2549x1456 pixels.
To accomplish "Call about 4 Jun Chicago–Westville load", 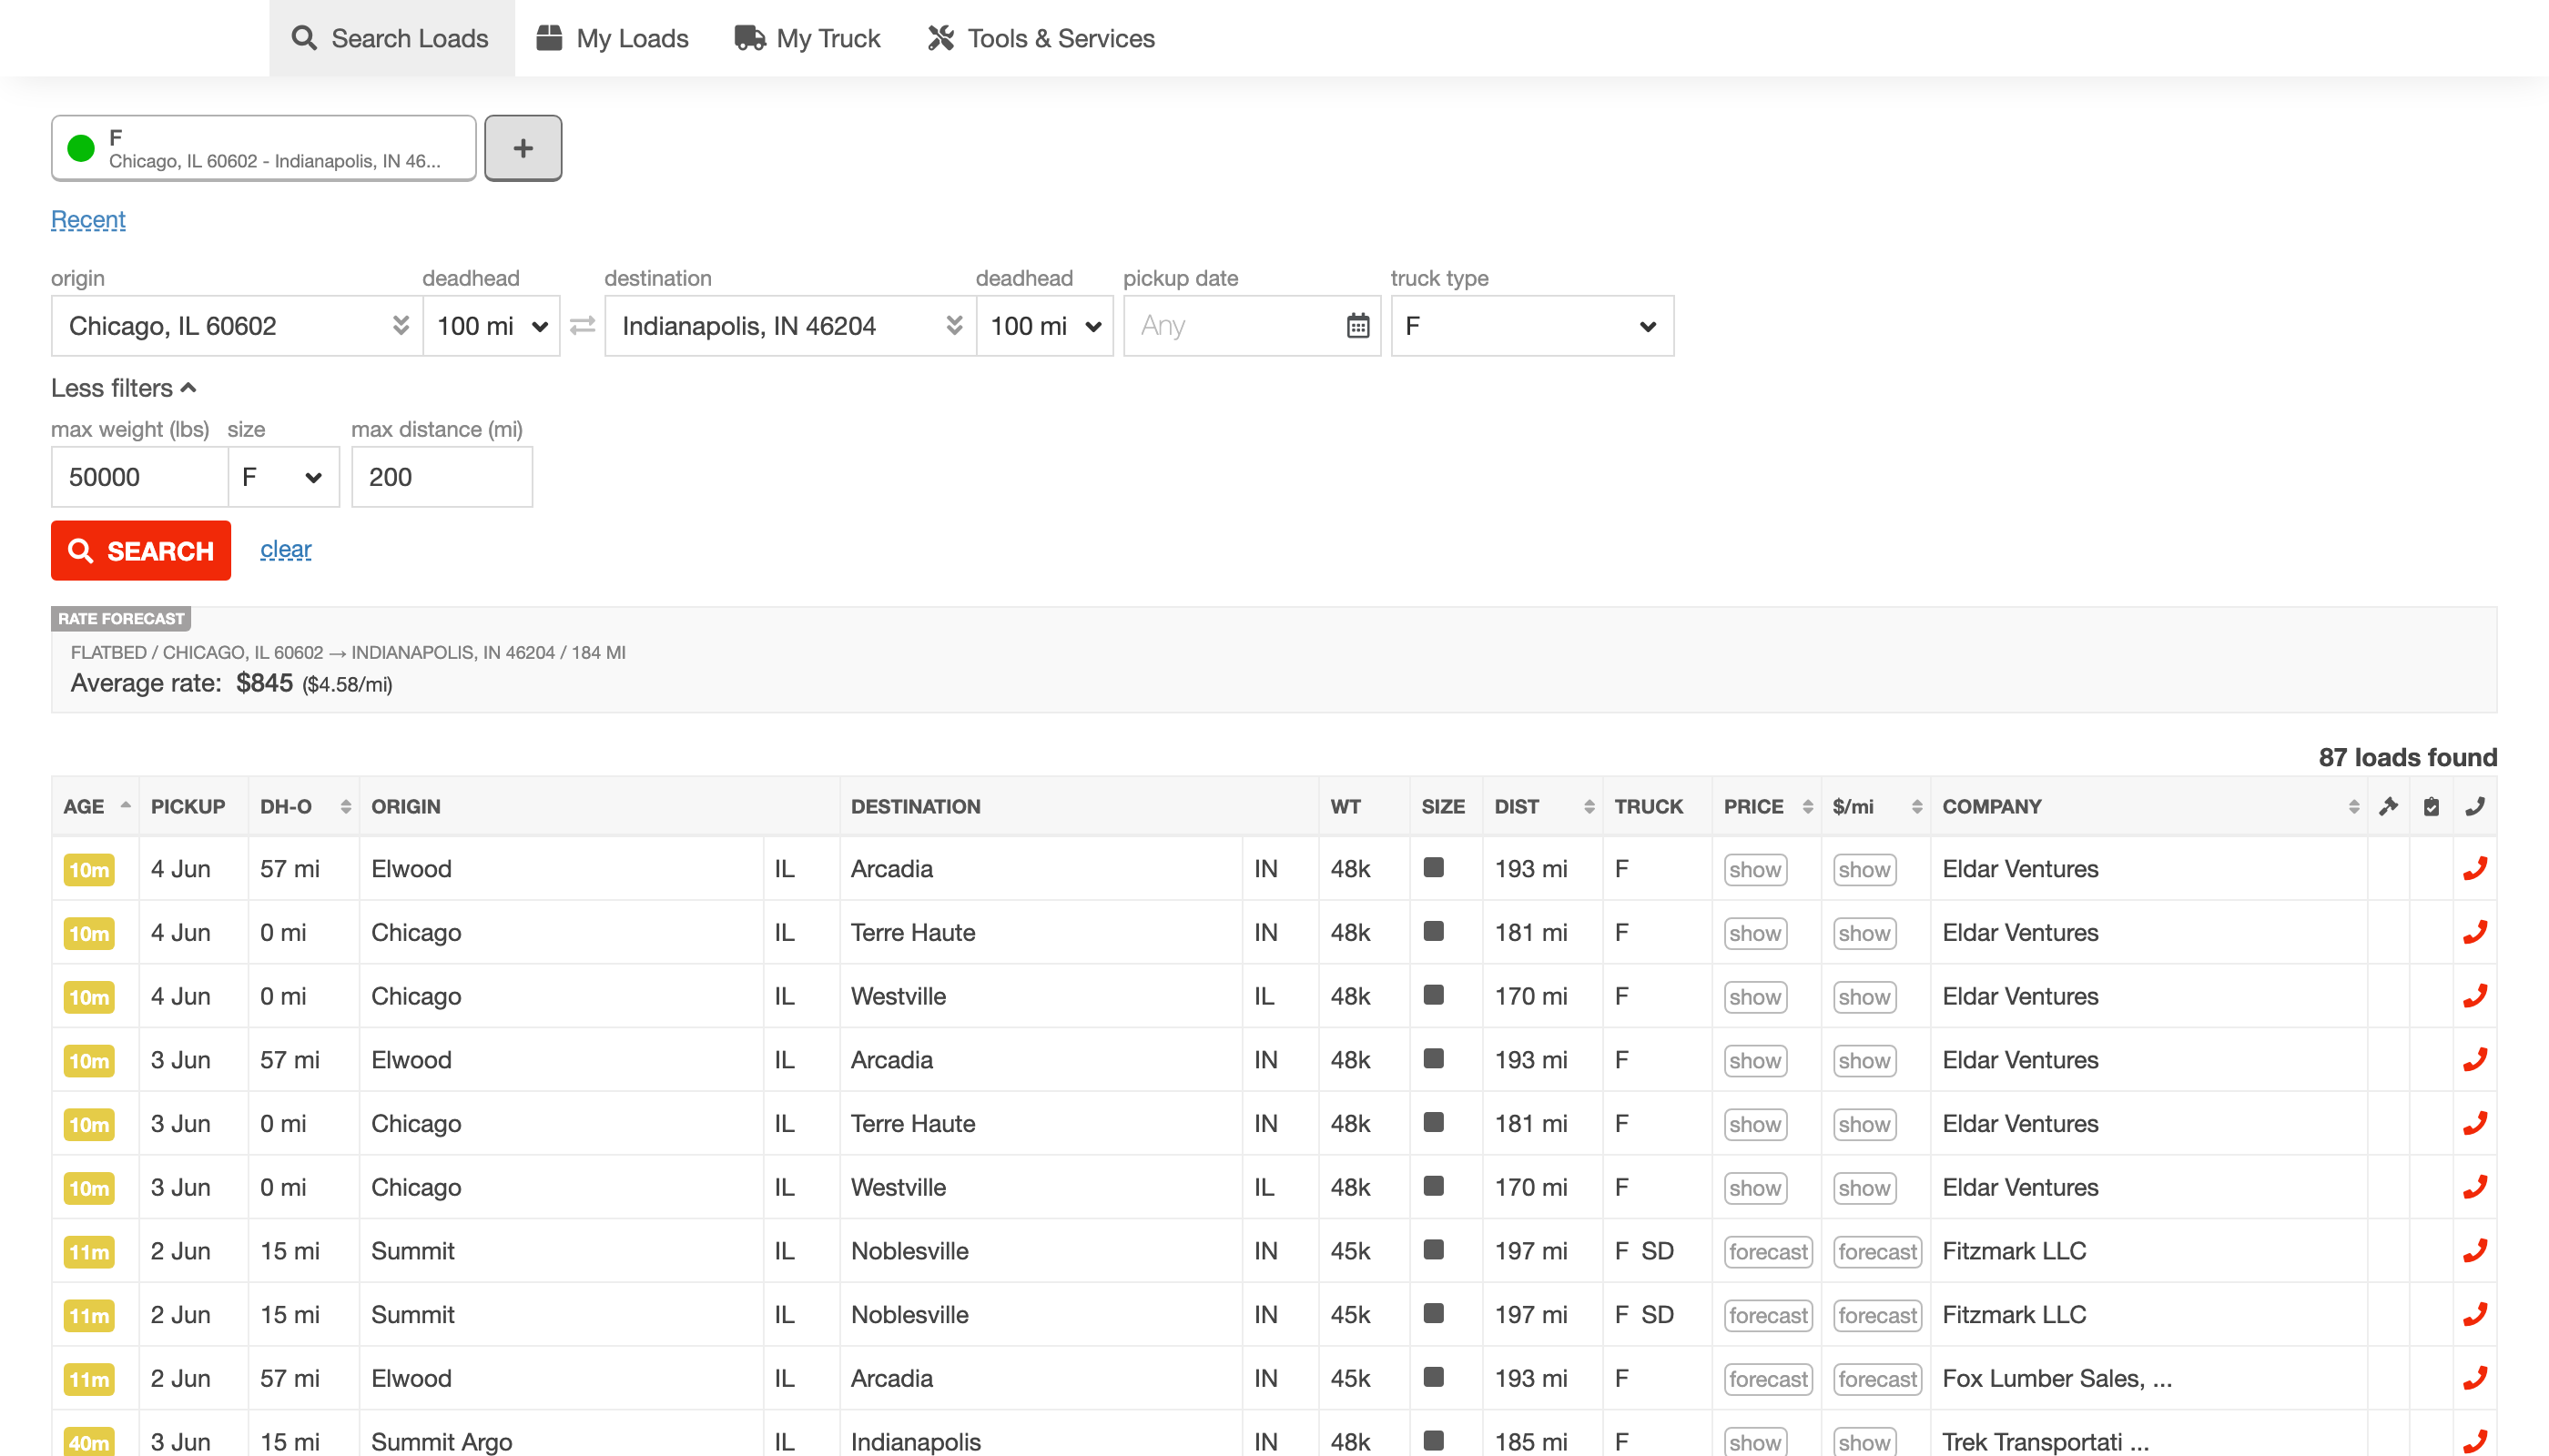I will 2475,996.
